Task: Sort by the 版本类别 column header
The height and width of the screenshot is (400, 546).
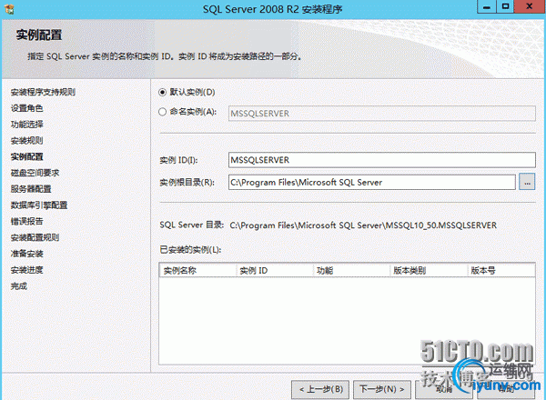Action: tap(429, 270)
